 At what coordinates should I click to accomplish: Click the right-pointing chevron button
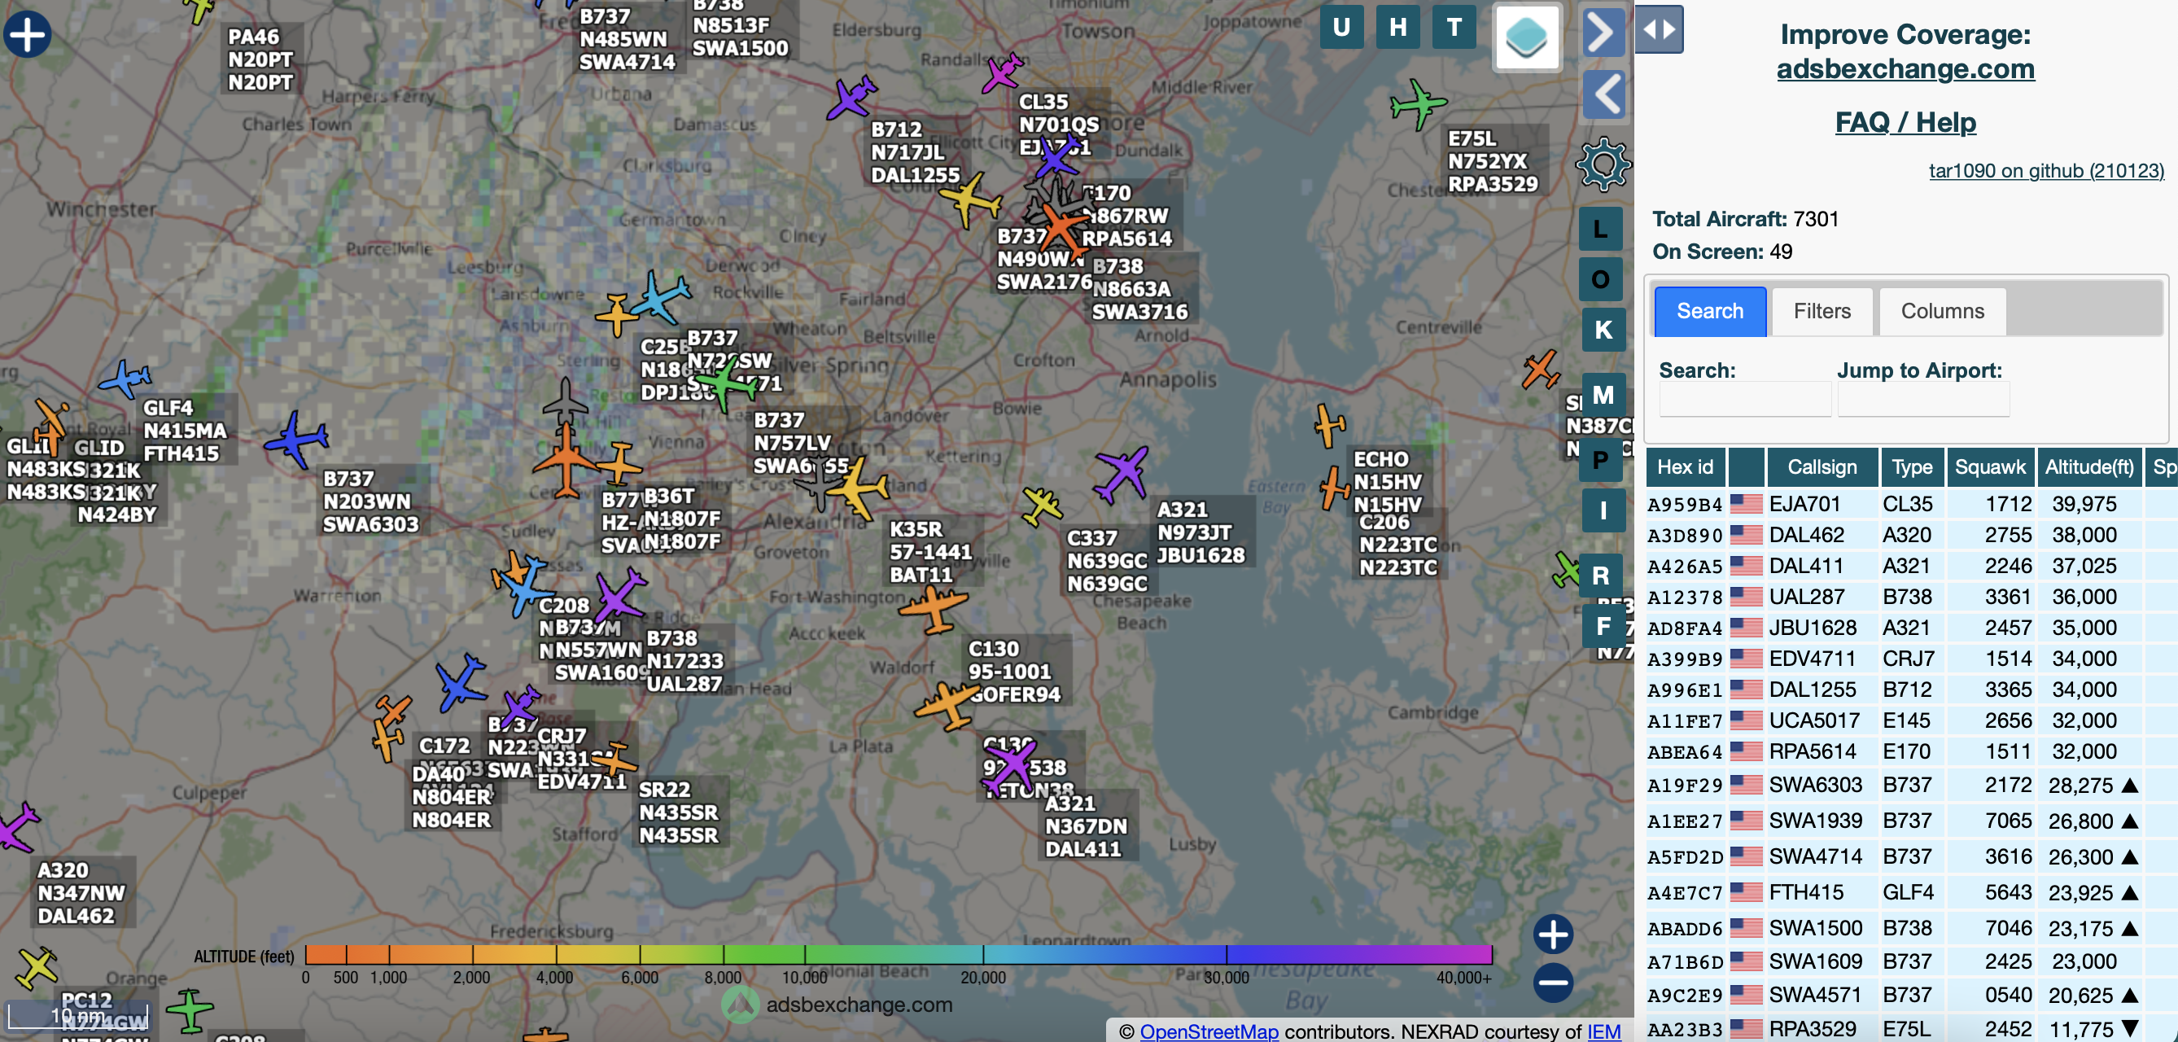pyautogui.click(x=1603, y=32)
